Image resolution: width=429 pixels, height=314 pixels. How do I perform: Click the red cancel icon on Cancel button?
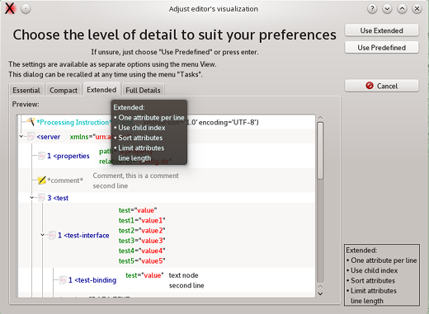pos(370,86)
